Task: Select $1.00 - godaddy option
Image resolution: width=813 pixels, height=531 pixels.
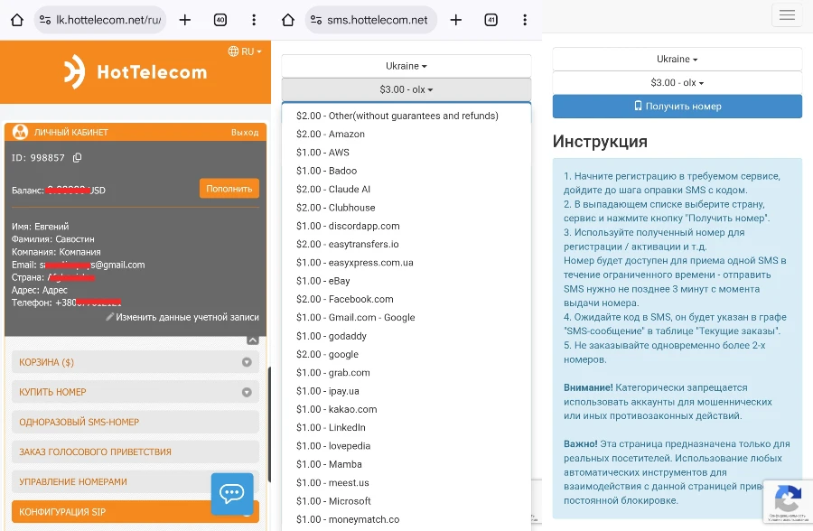Action: click(406, 336)
